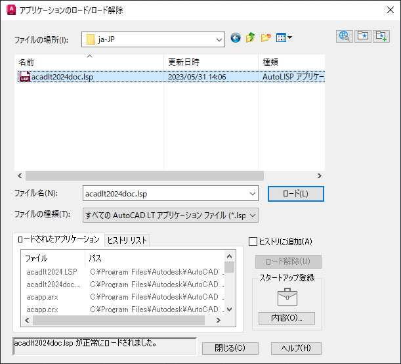Click the search the web globe icon

click(x=345, y=36)
